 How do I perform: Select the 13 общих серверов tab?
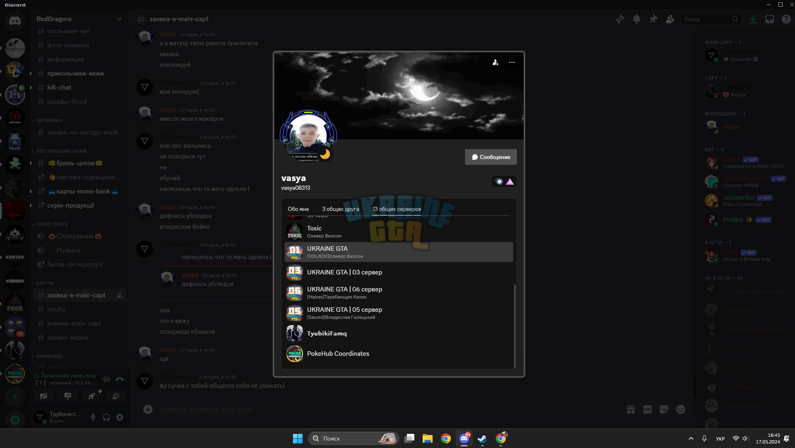coord(397,209)
